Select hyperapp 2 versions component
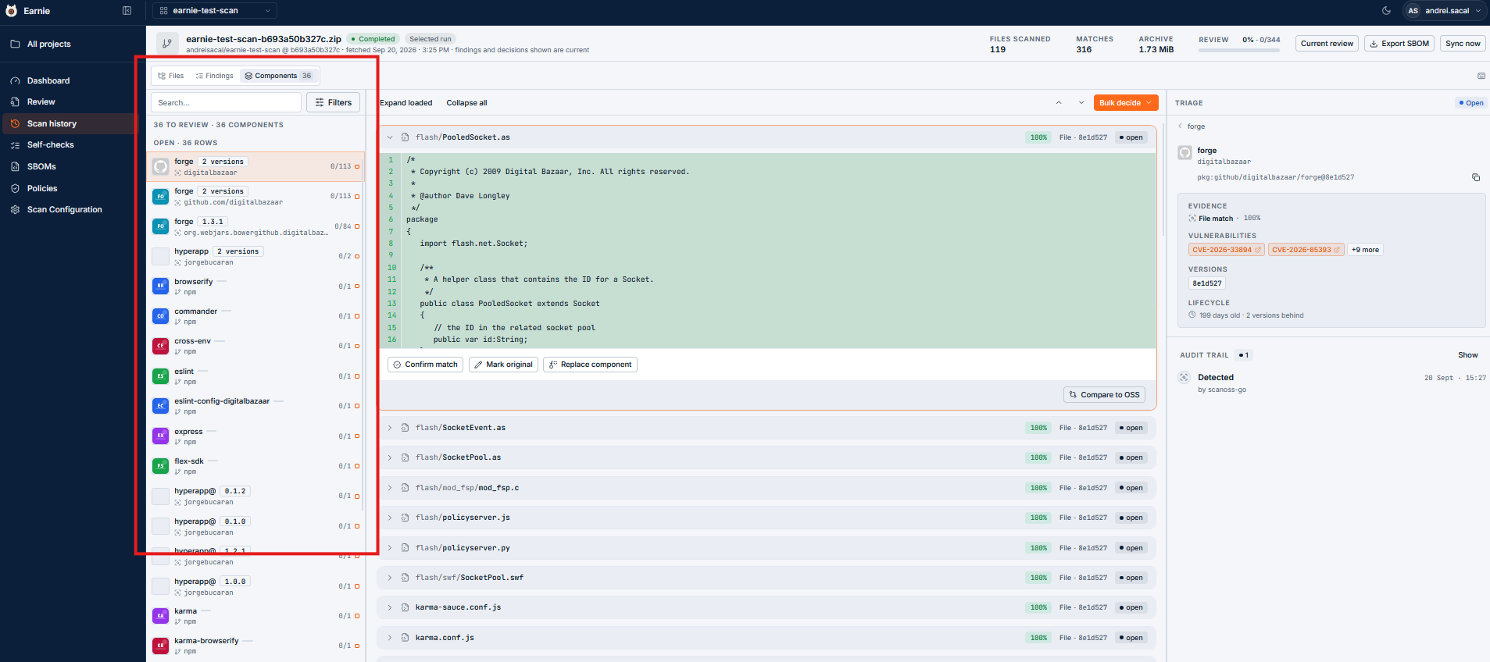Screen dimensions: 1490x662 [256, 257]
